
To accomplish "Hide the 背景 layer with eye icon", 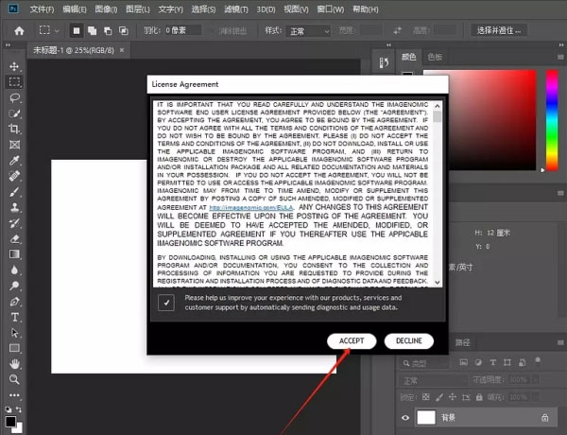I will coord(405,417).
